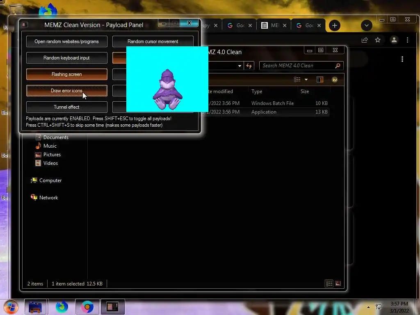Screen dimensions: 420x315
Task: Enable the Open random websites/programs payload
Action: 67,41
